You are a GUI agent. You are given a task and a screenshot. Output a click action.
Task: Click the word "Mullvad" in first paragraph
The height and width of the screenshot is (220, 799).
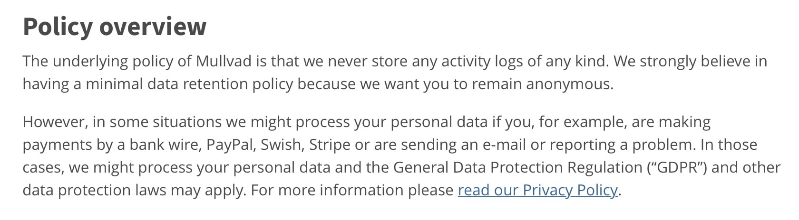[224, 61]
